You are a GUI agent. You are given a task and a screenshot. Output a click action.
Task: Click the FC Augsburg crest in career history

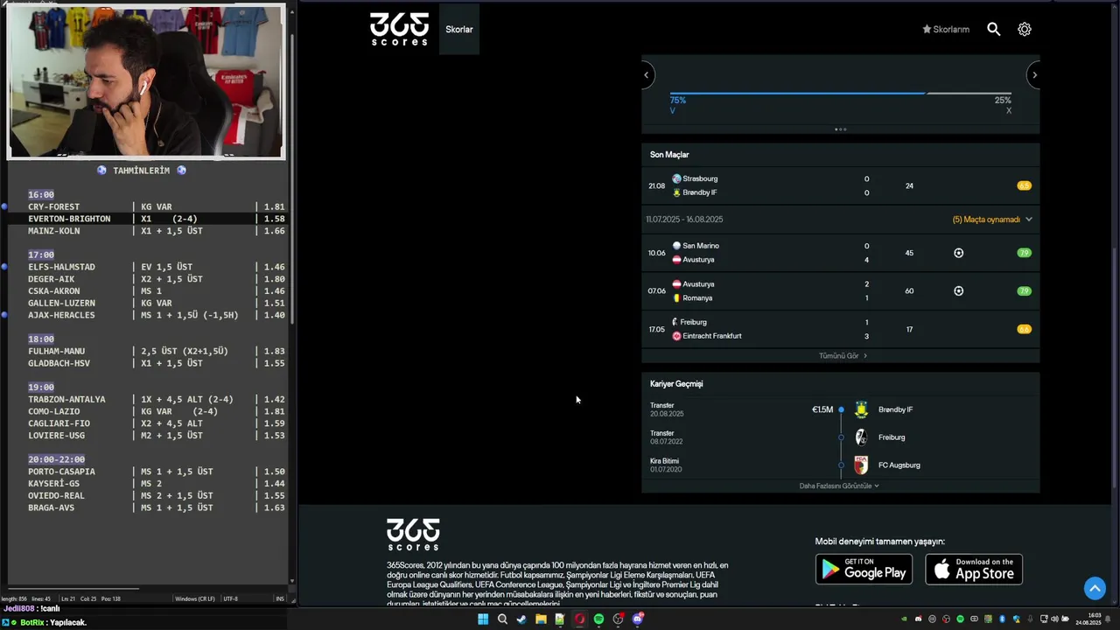point(861,465)
